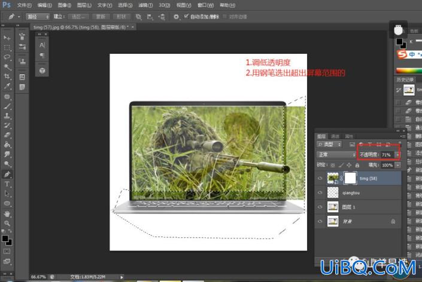Select the Clone Stamp tool
The image size is (422, 282).
(7, 116)
